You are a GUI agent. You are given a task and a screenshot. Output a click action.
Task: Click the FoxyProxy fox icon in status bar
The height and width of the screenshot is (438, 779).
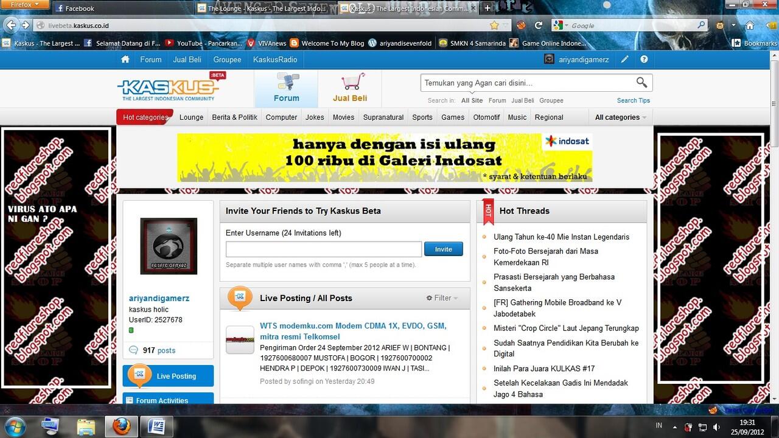pyautogui.click(x=713, y=410)
